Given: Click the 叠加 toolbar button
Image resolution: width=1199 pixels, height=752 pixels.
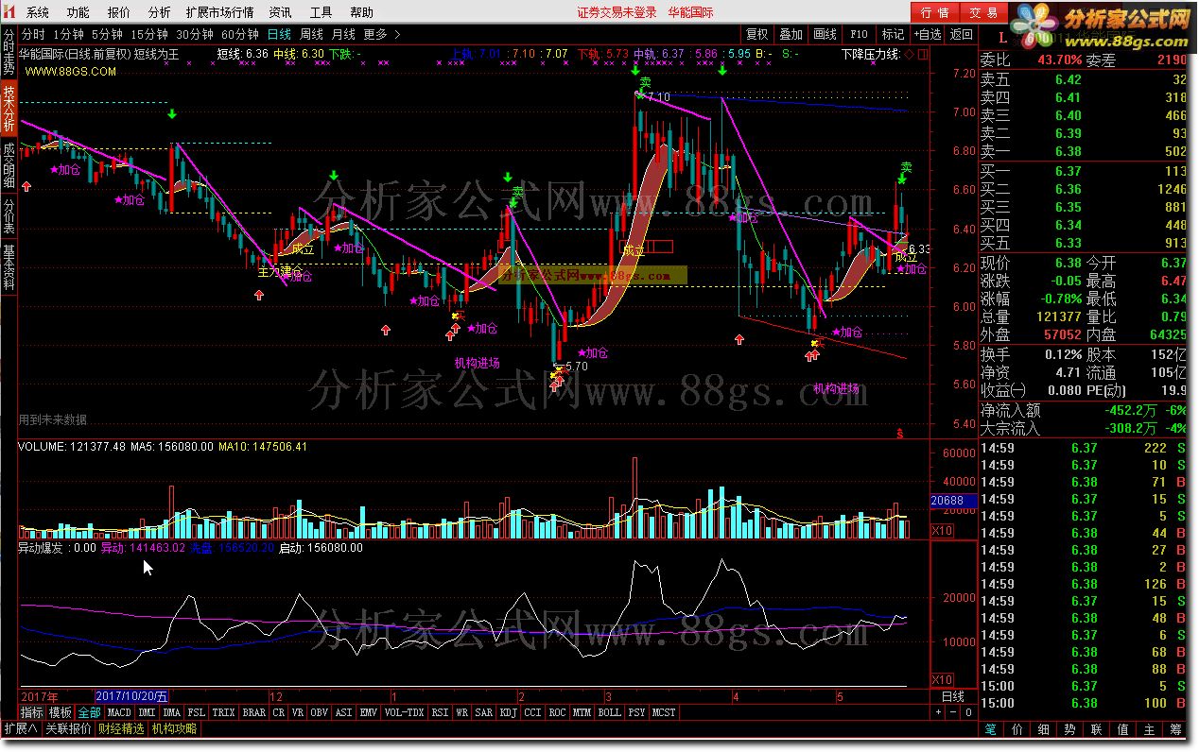Looking at the screenshot, I should click(791, 34).
